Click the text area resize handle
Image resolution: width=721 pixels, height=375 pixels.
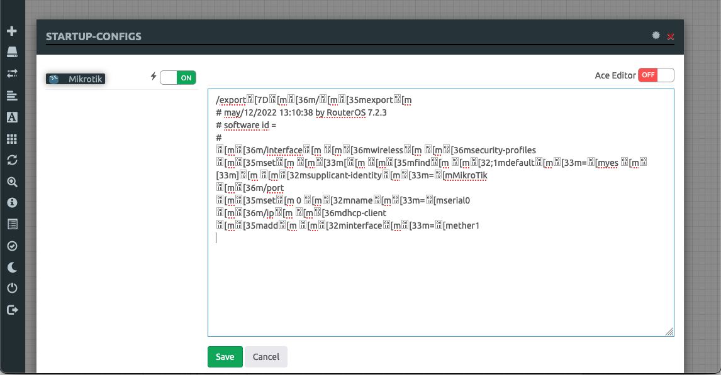[x=669, y=332]
